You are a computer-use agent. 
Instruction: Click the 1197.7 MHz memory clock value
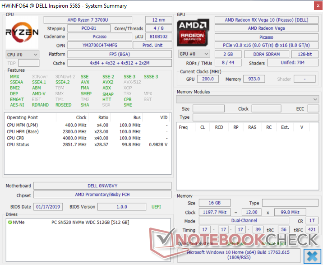214,212
